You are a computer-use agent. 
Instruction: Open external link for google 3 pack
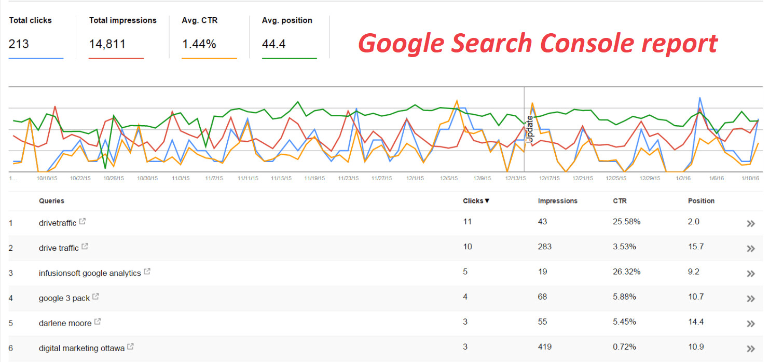(x=95, y=295)
